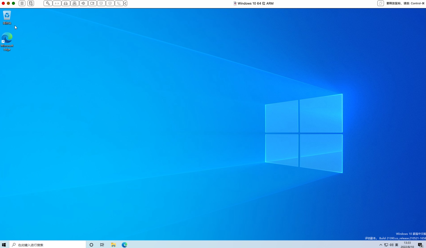426x248 pixels.
Task: Open the notification action center icon
Action: pos(420,245)
